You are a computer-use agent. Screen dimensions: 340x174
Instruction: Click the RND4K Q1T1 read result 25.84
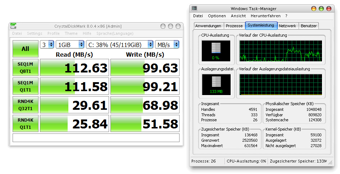(x=74, y=123)
